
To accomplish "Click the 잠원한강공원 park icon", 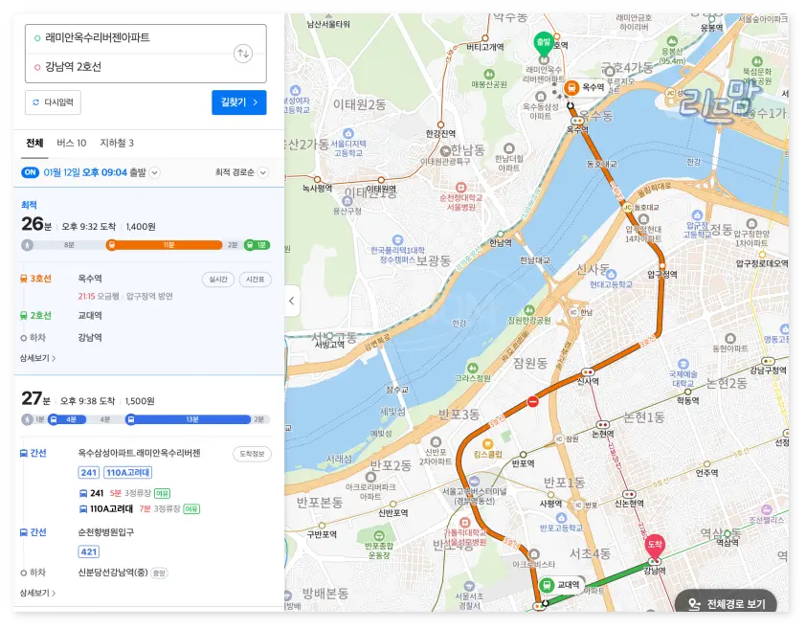I will click(529, 310).
